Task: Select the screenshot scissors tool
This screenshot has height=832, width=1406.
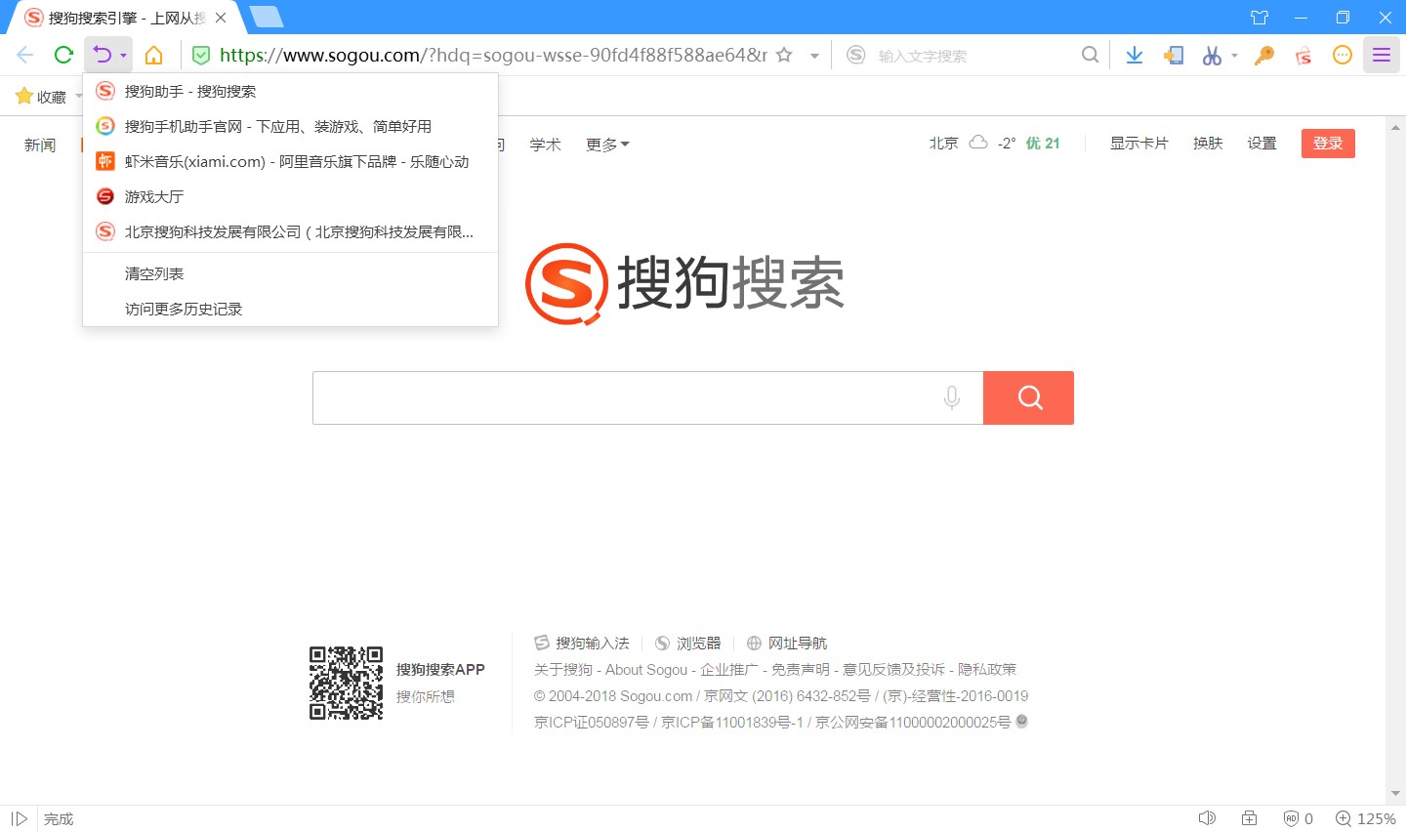Action: click(x=1213, y=55)
